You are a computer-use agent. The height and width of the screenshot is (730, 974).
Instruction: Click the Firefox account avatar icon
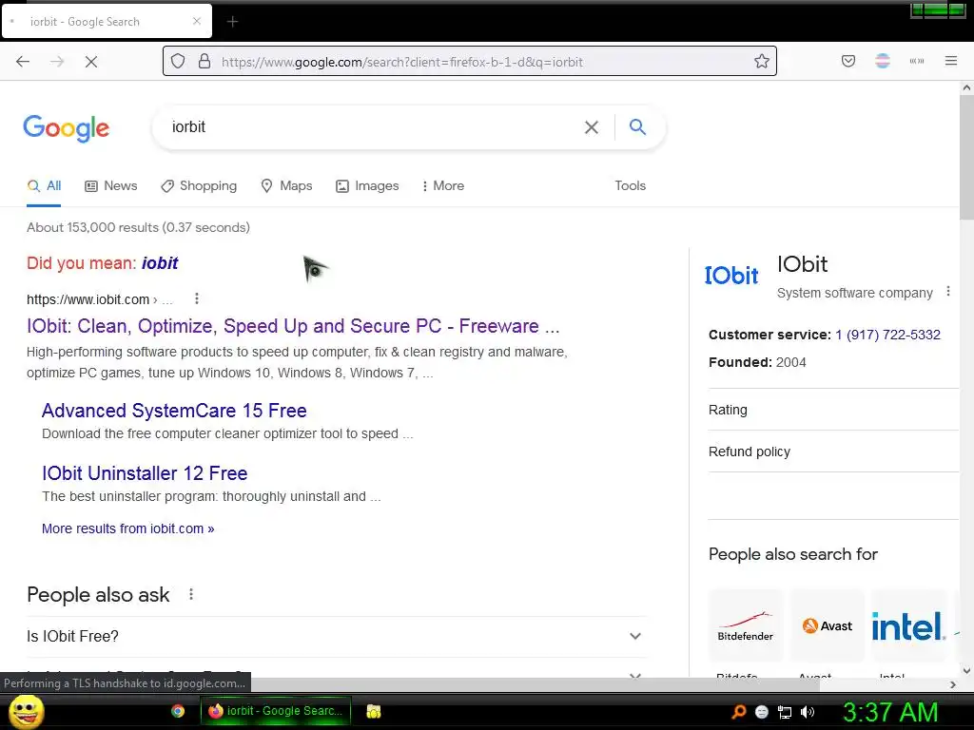(x=883, y=61)
